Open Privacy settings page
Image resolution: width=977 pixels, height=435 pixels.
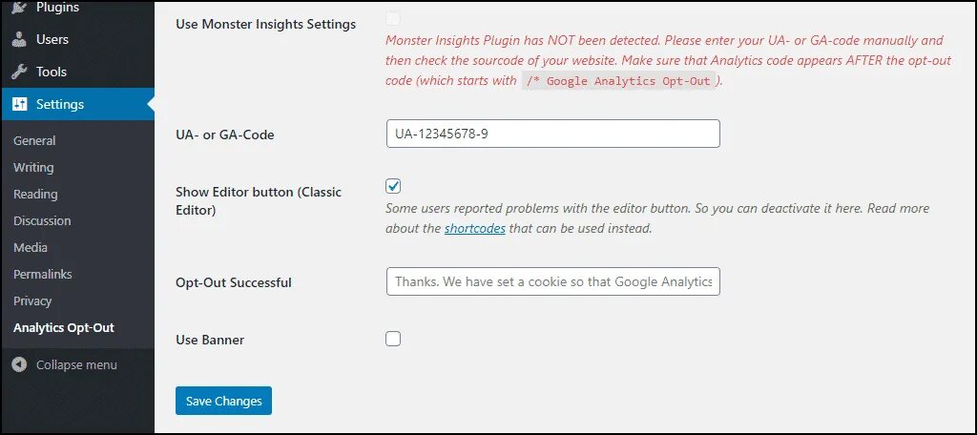click(32, 301)
